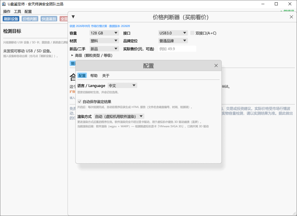Click the 价格判断 button

pos(30,19)
